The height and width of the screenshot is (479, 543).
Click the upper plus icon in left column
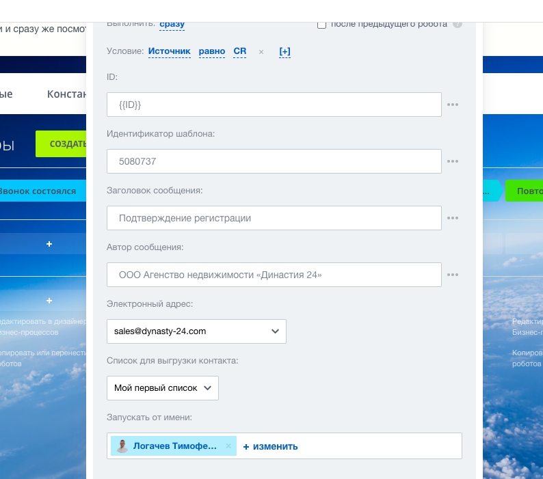49,244
